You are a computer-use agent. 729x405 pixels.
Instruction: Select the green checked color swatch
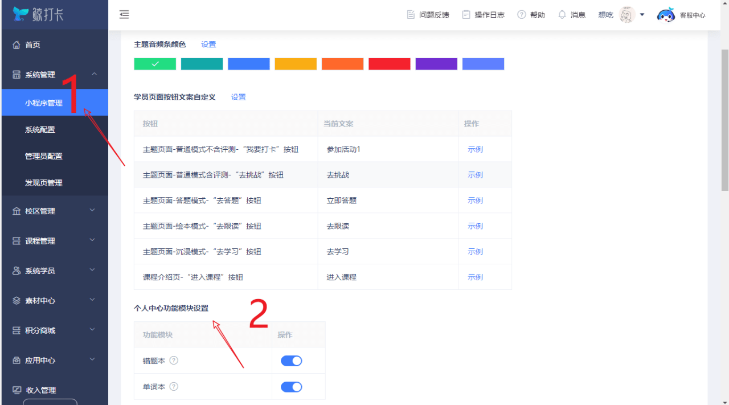tap(155, 64)
